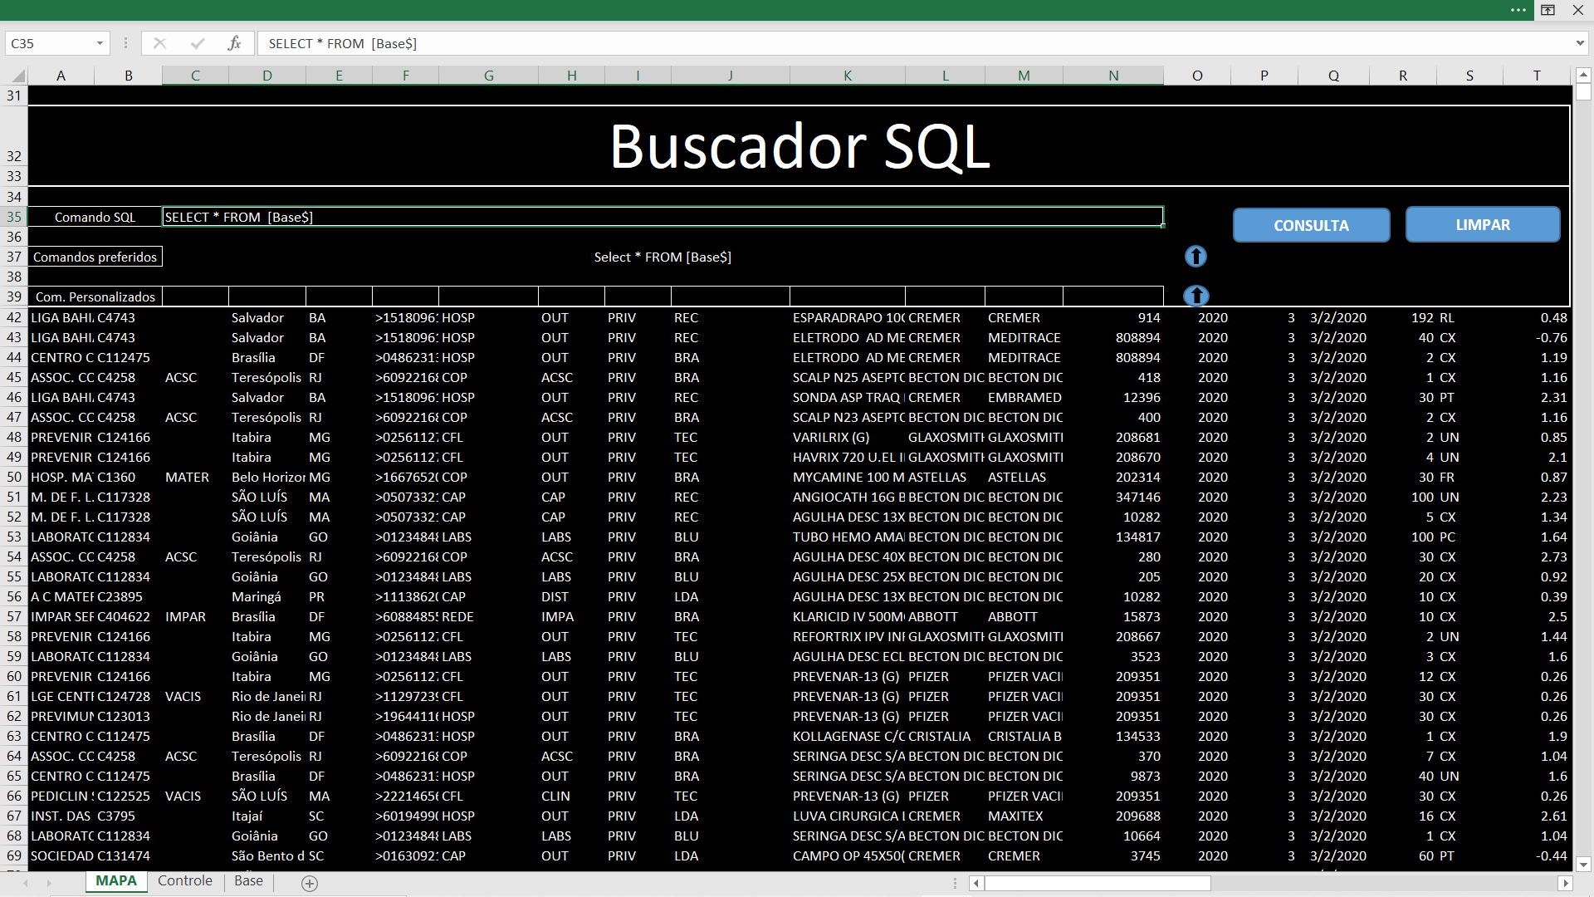The height and width of the screenshot is (897, 1594).
Task: Select column T header
Action: pyautogui.click(x=1537, y=76)
